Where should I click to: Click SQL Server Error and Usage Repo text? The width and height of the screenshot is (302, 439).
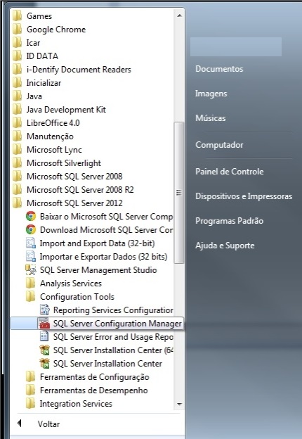tap(113, 337)
